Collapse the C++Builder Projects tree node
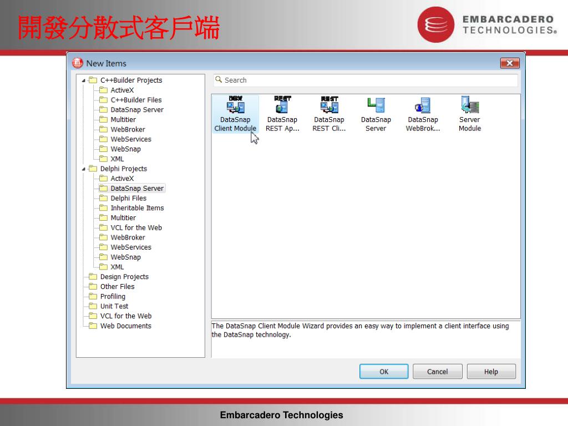This screenshot has width=568, height=426. coord(84,80)
